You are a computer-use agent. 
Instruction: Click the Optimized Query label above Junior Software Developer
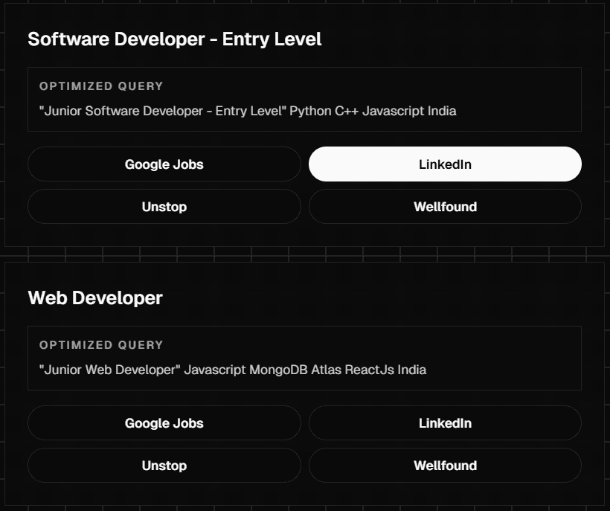[x=101, y=86]
